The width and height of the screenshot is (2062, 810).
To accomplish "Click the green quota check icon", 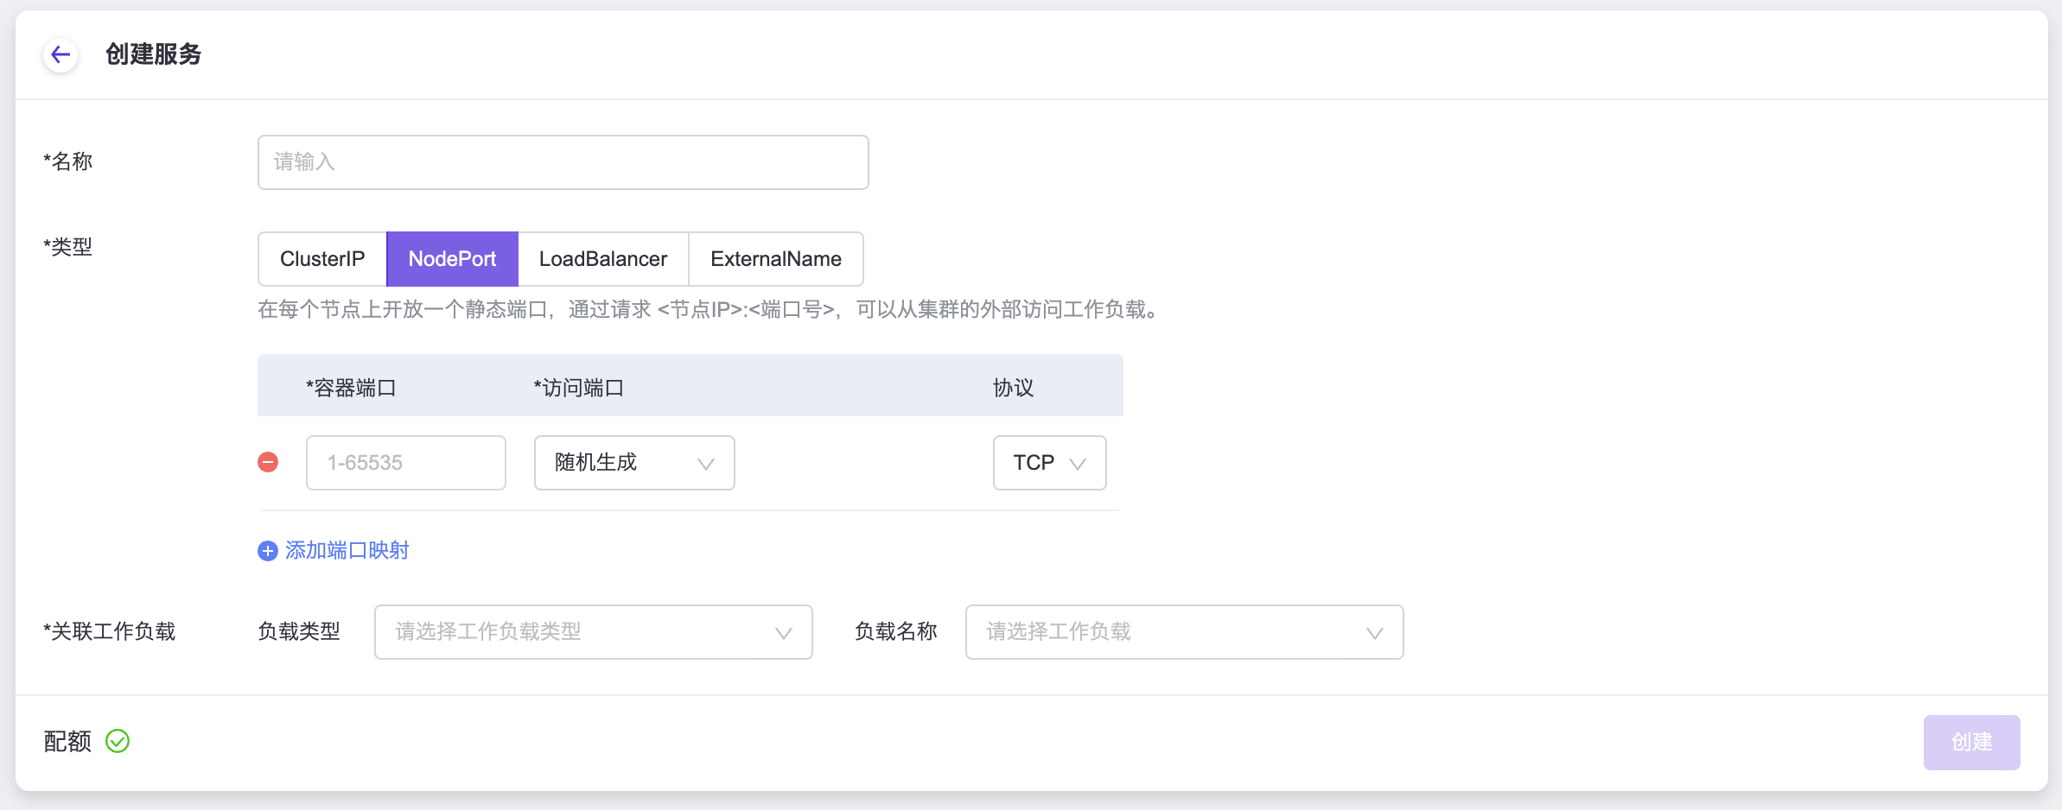I will point(118,742).
